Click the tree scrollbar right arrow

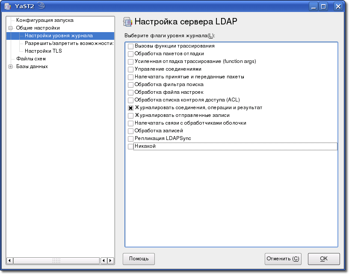111,260
